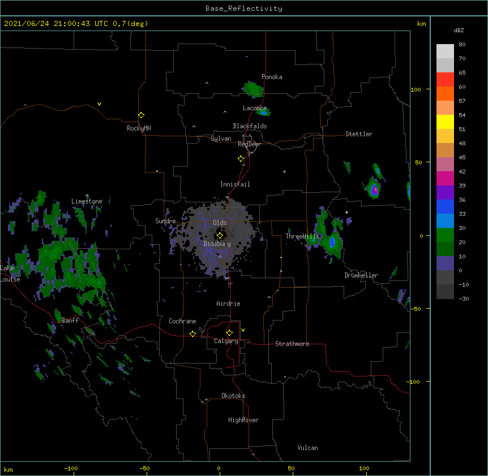This screenshot has height=476, width=488.
Task: Click the Airdrie city label
Action: 228,304
